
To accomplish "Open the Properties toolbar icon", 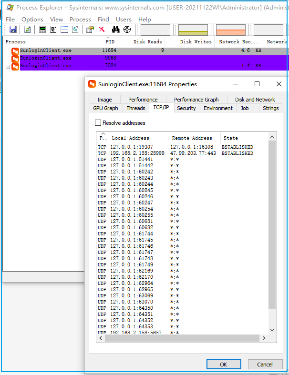I will click(x=90, y=30).
